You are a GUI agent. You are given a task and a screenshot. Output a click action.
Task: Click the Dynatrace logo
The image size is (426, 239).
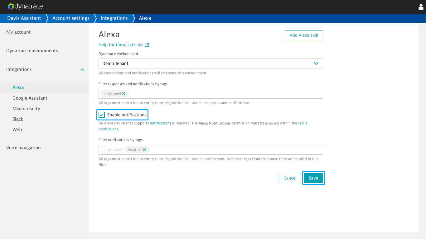coord(25,7)
